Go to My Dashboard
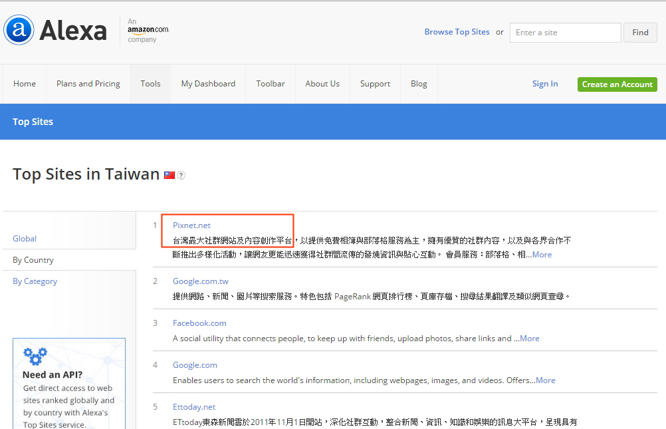 208,84
